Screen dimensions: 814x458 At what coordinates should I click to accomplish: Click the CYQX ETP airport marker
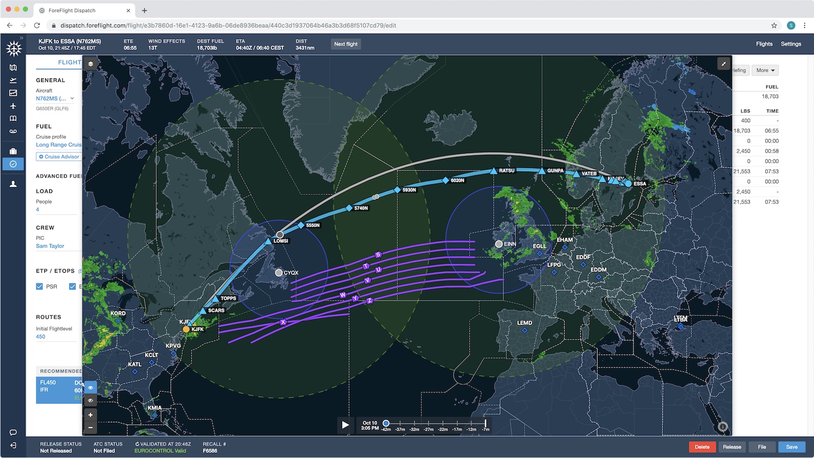click(279, 273)
